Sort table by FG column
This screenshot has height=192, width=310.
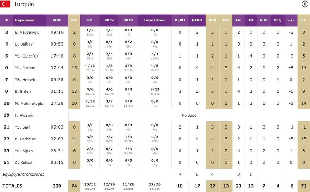(x=89, y=20)
